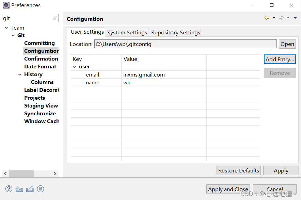The height and width of the screenshot is (200, 301).
Task: Click the Oomph preference recorder icon
Action: tap(41, 189)
